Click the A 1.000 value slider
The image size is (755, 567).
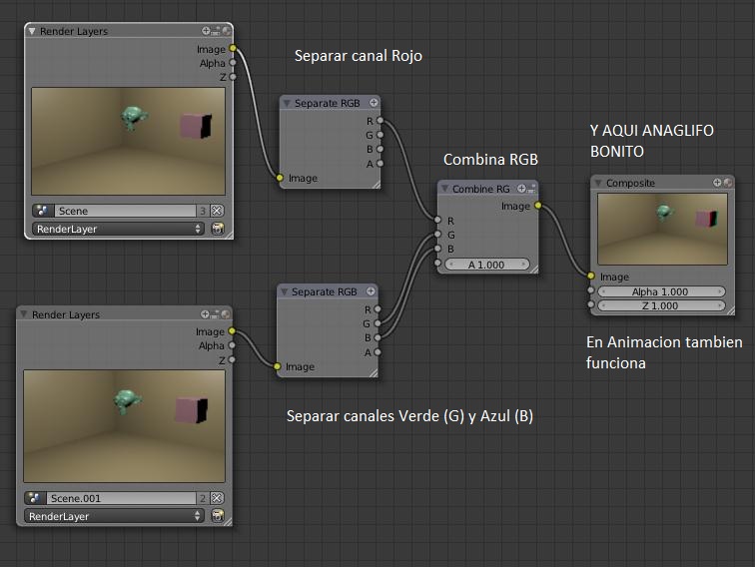(486, 265)
